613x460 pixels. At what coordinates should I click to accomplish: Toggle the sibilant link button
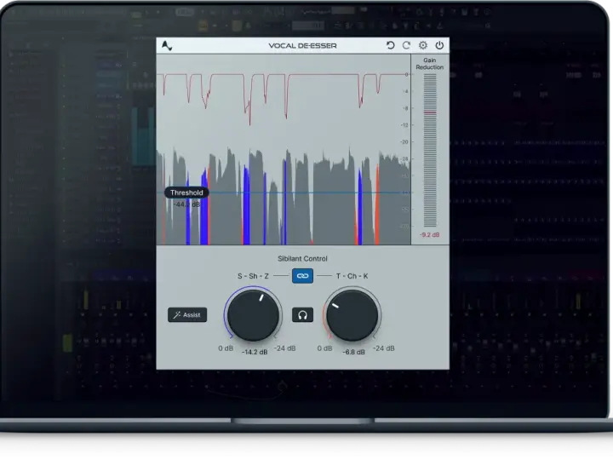[302, 276]
